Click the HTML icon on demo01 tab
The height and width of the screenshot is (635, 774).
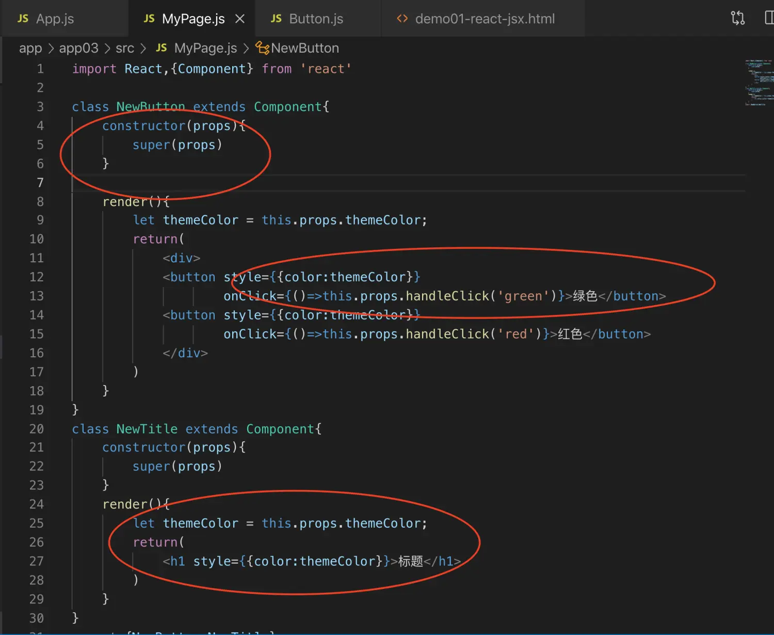tap(402, 19)
